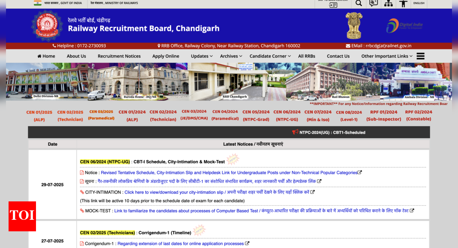Expand the Candidate Corner dropdown
The height and width of the screenshot is (248, 458).
[270, 56]
